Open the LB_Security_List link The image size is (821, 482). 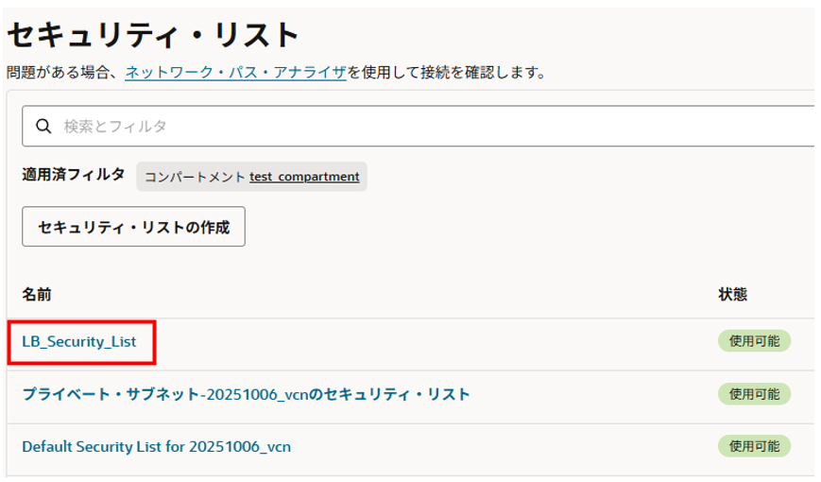[79, 341]
